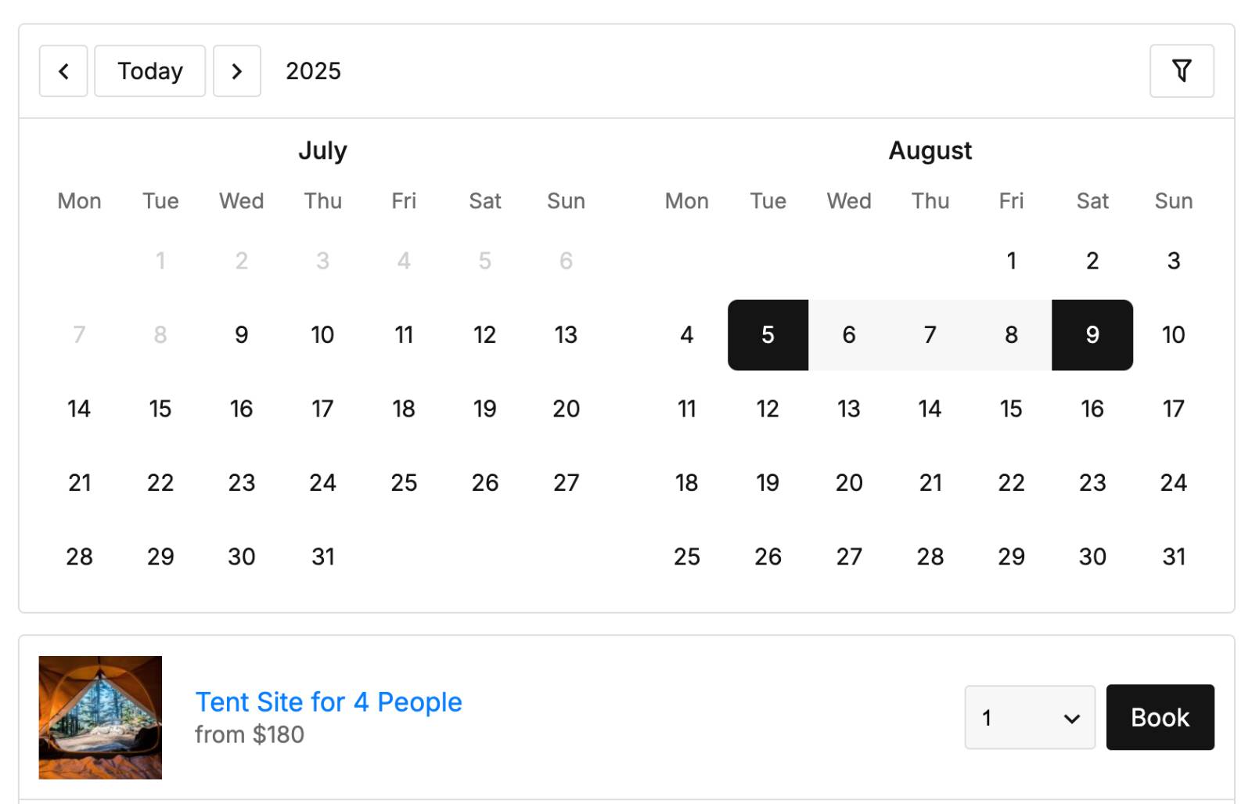Click the Today button
Image resolution: width=1252 pixels, height=804 pixels.
click(150, 71)
